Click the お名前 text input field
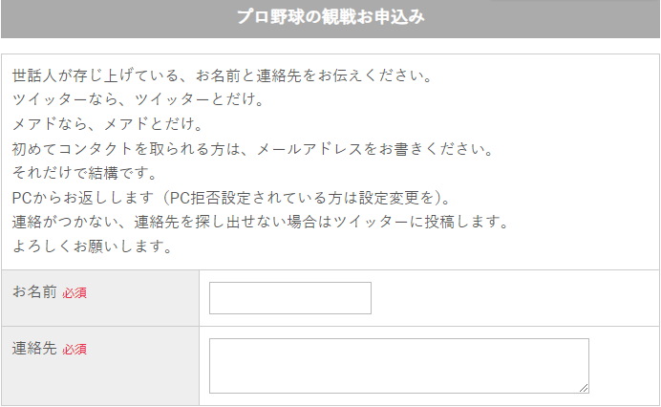Viewport: 661px width, 407px height. point(290,298)
